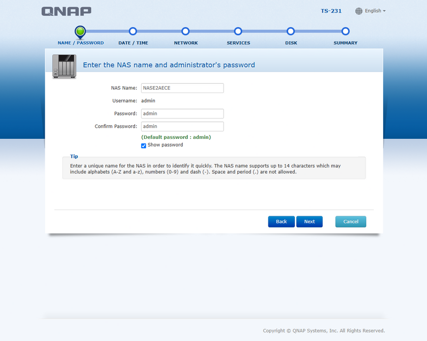Click the TS-231 model label

(331, 11)
